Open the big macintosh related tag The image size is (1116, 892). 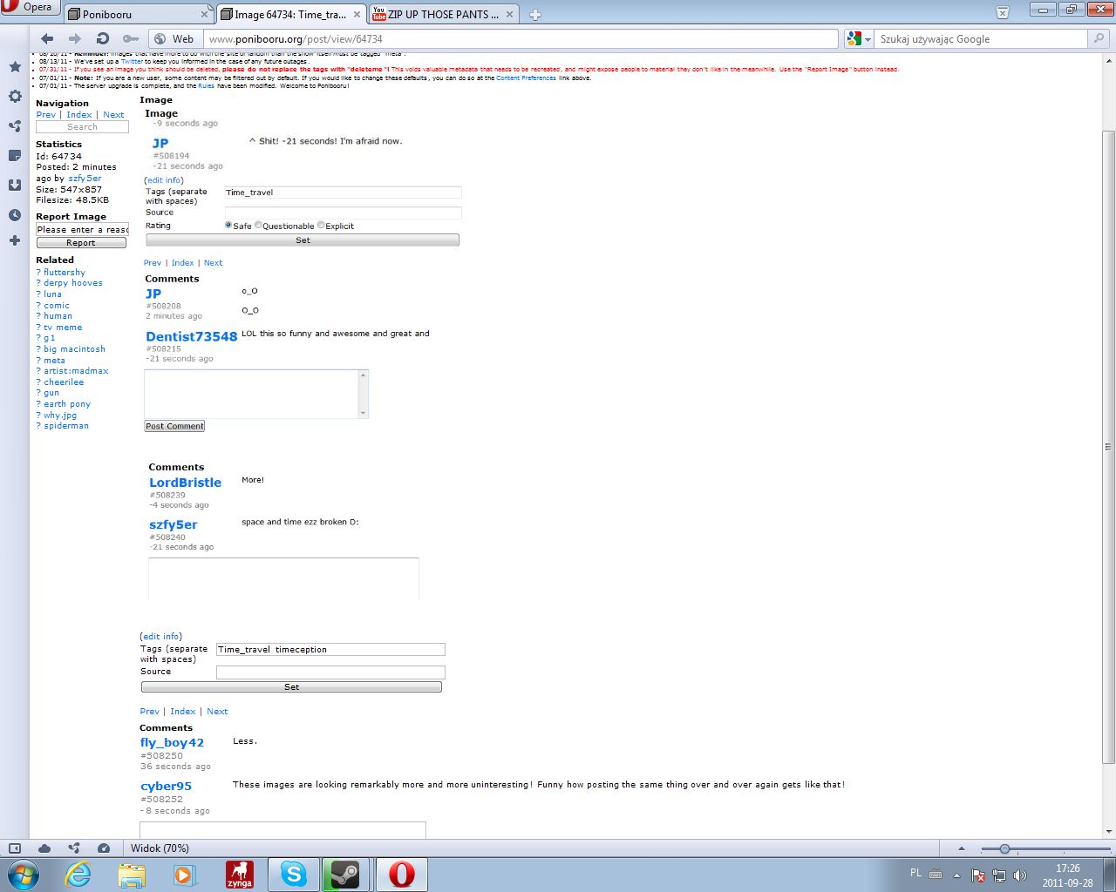click(74, 349)
